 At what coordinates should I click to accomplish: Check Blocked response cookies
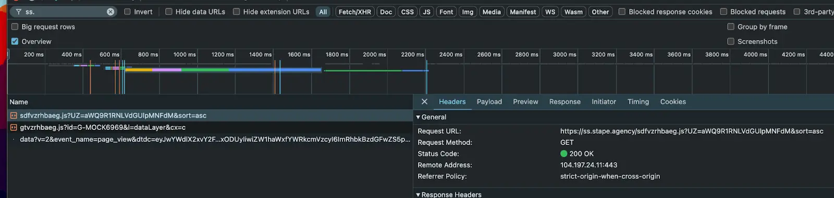tap(622, 11)
